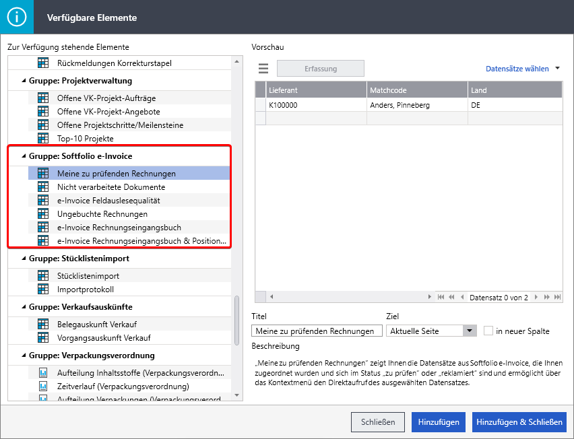Image resolution: width=574 pixels, height=439 pixels.
Task: Enable the 'in neuer Spalte' checkbox
Action: (488, 331)
